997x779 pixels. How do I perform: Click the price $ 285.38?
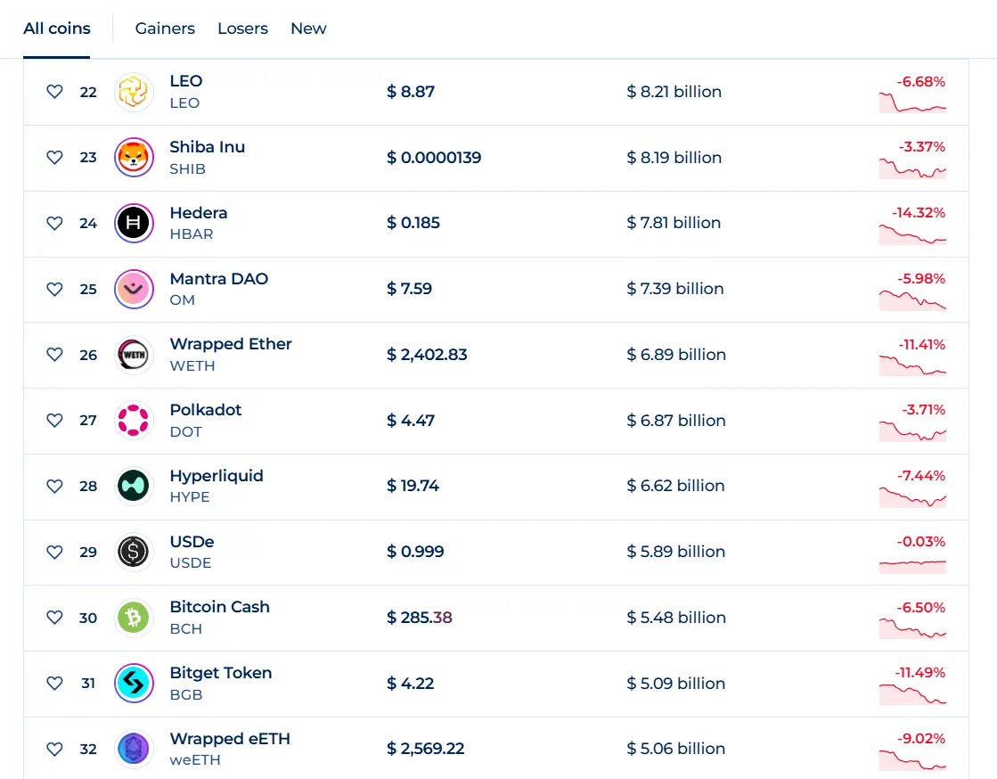point(420,618)
